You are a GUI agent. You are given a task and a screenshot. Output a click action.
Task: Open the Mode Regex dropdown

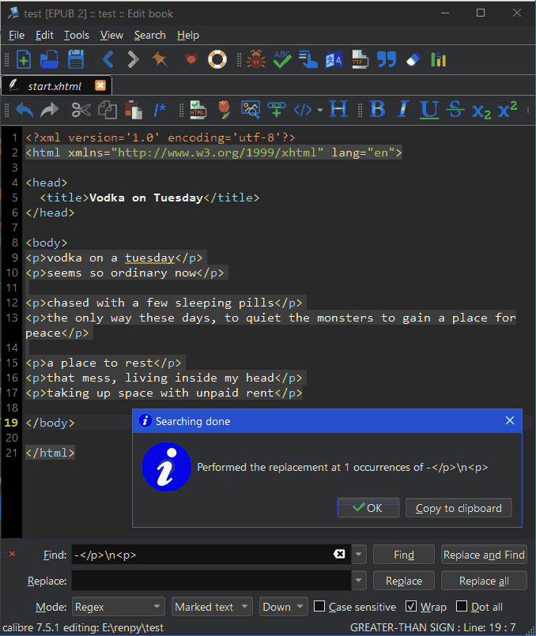coord(118,607)
